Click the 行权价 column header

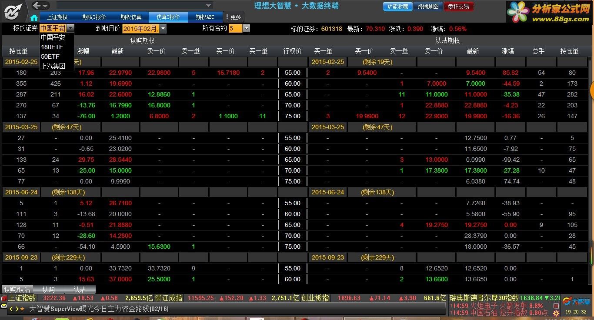(x=292, y=51)
